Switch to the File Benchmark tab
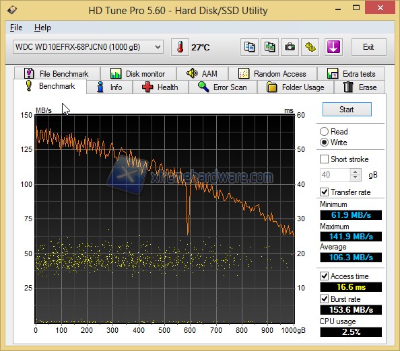This screenshot has height=351, width=400. pyautogui.click(x=57, y=73)
